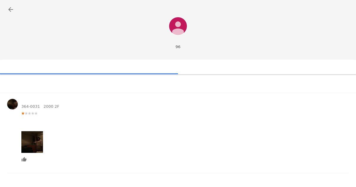Open the place titled 364-0031
This screenshot has width=356, height=187.
tap(31, 106)
